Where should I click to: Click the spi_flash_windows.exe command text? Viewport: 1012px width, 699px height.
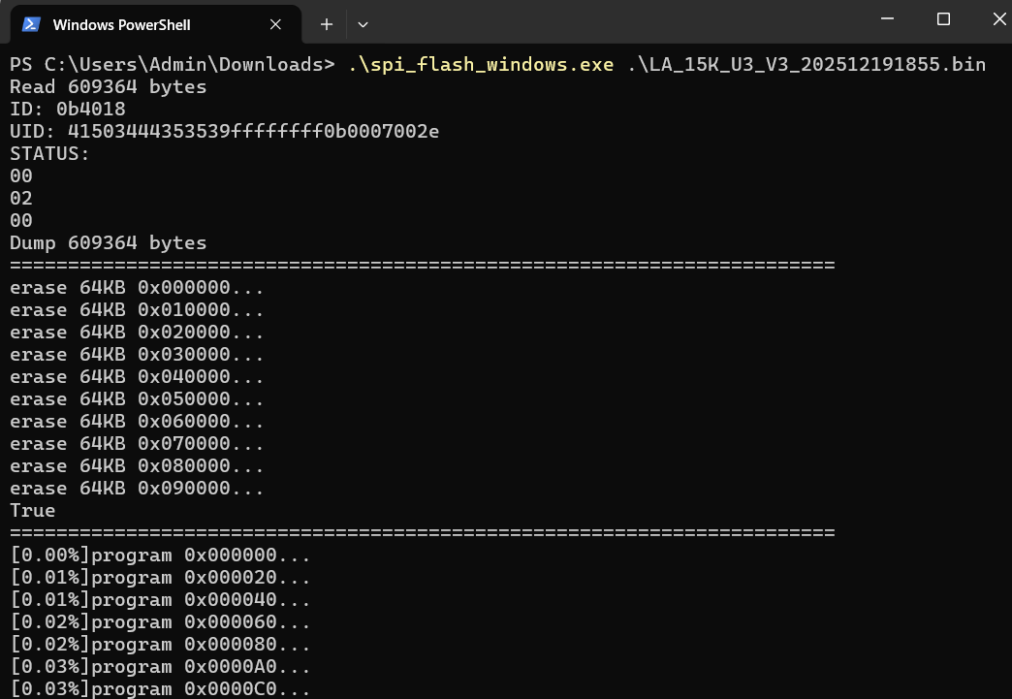tap(481, 65)
